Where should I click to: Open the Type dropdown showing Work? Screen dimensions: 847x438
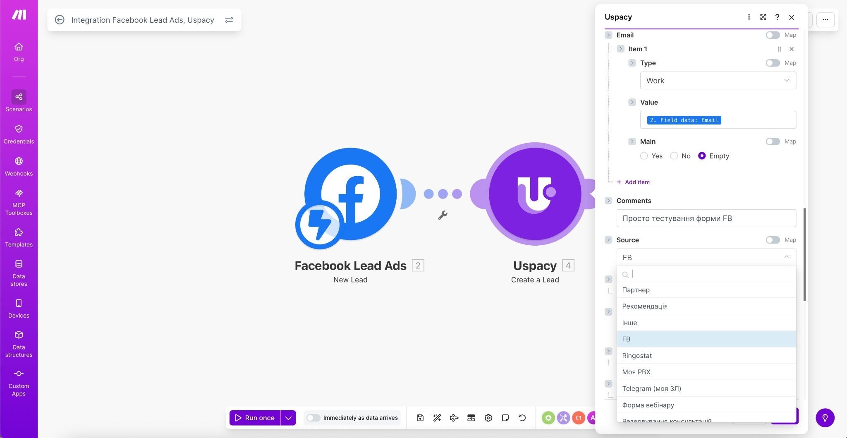[718, 81]
